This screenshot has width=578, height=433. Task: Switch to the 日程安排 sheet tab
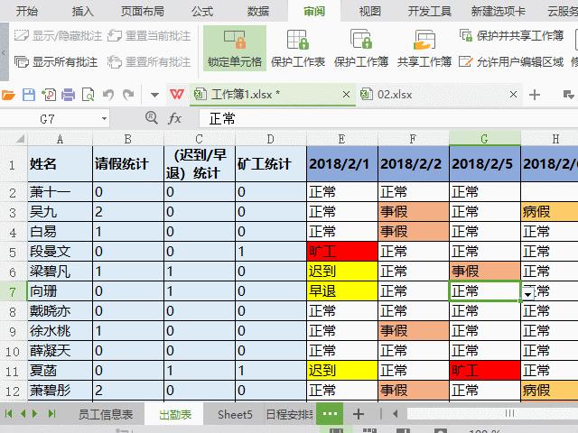290,414
